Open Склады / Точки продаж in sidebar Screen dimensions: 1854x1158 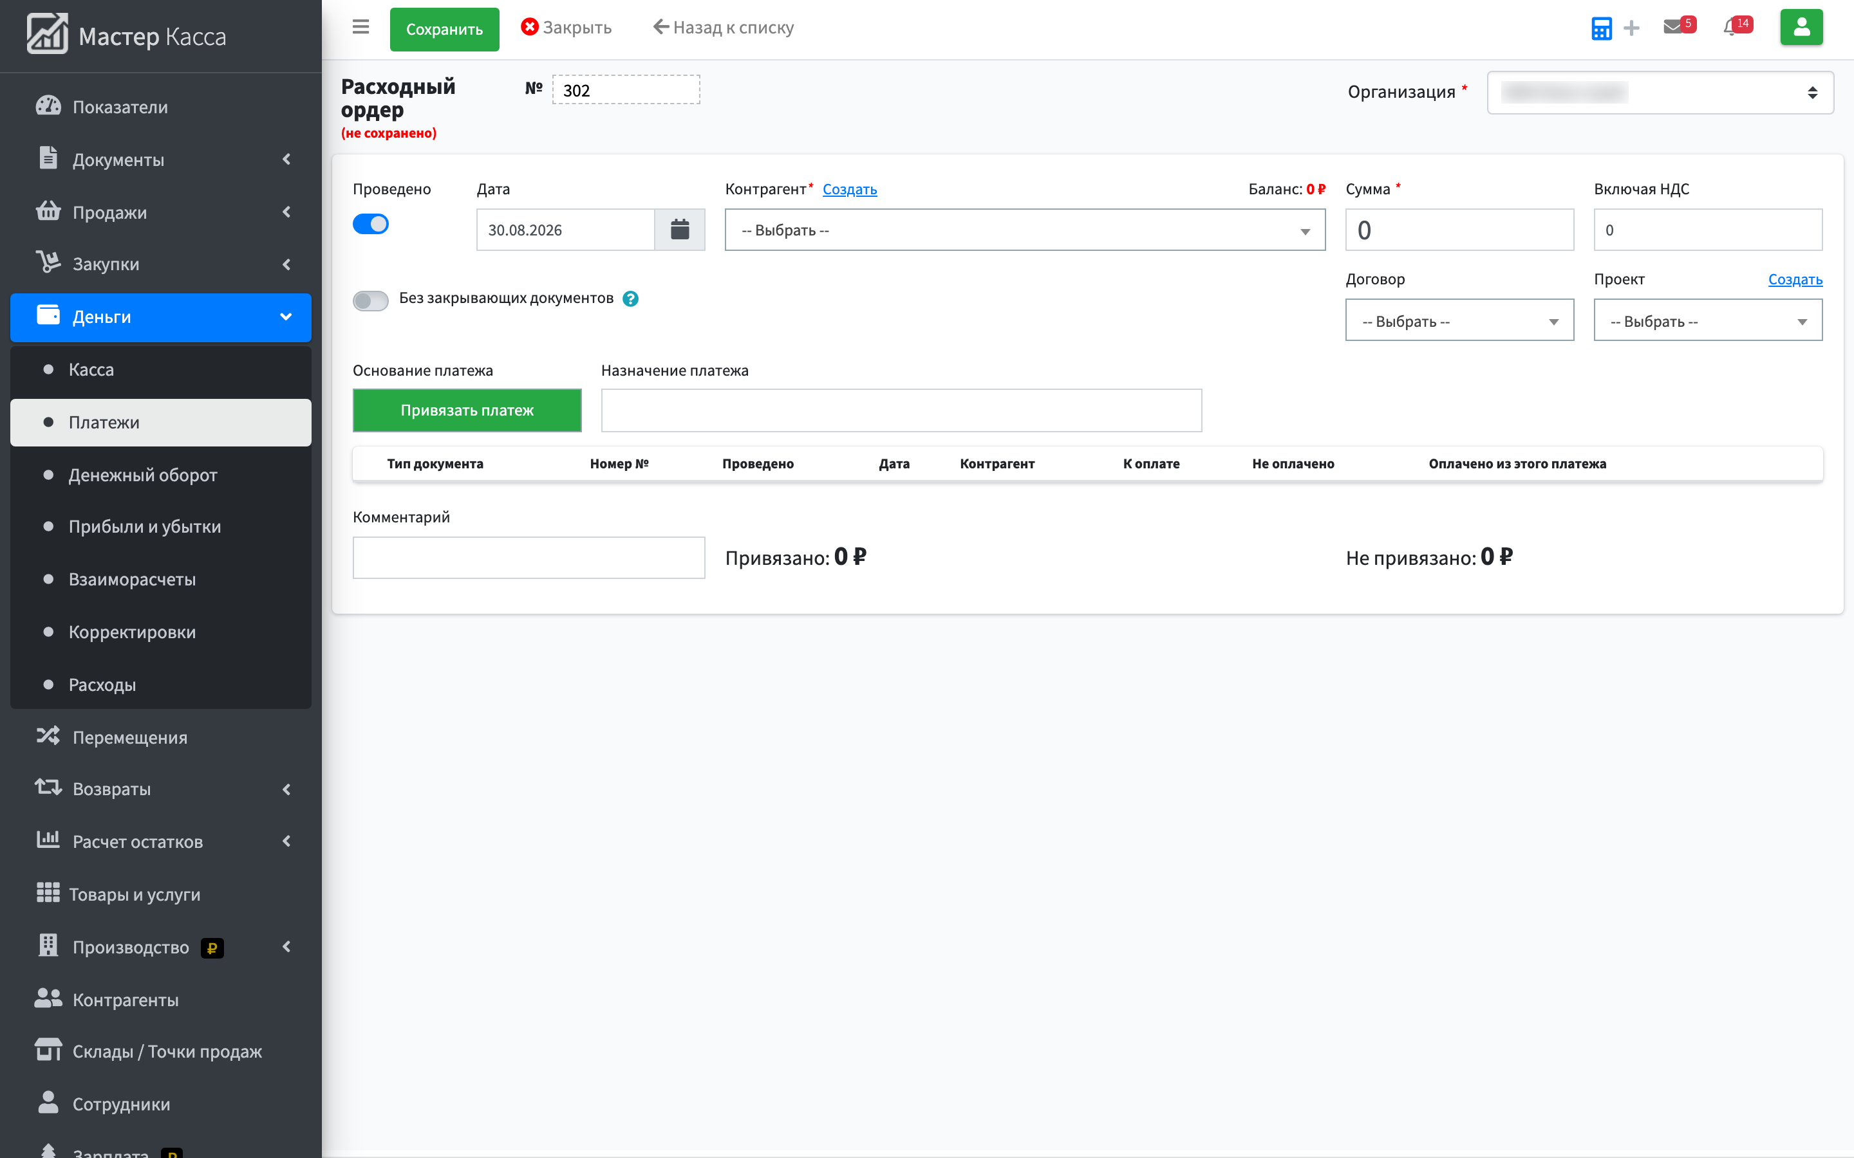tap(161, 1051)
